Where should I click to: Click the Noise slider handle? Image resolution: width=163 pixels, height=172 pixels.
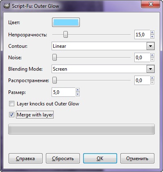54,57
